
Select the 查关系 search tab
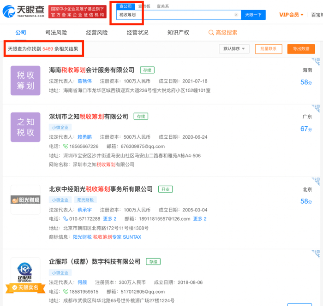click(163, 6)
